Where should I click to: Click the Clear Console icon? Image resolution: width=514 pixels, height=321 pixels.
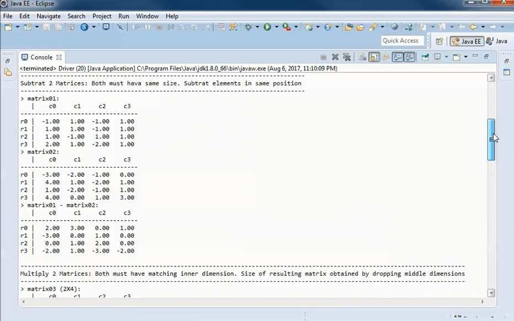click(x=362, y=57)
